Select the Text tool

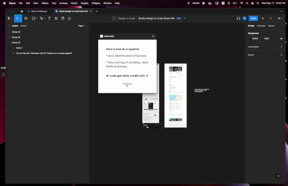(49, 18)
